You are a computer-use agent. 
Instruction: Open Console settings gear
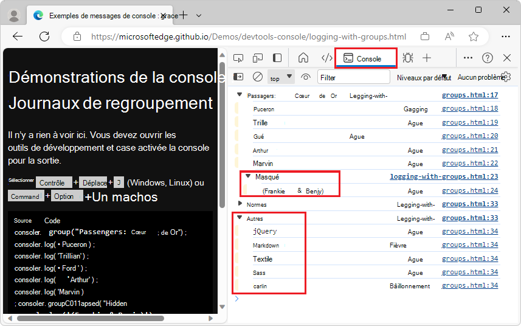click(506, 77)
